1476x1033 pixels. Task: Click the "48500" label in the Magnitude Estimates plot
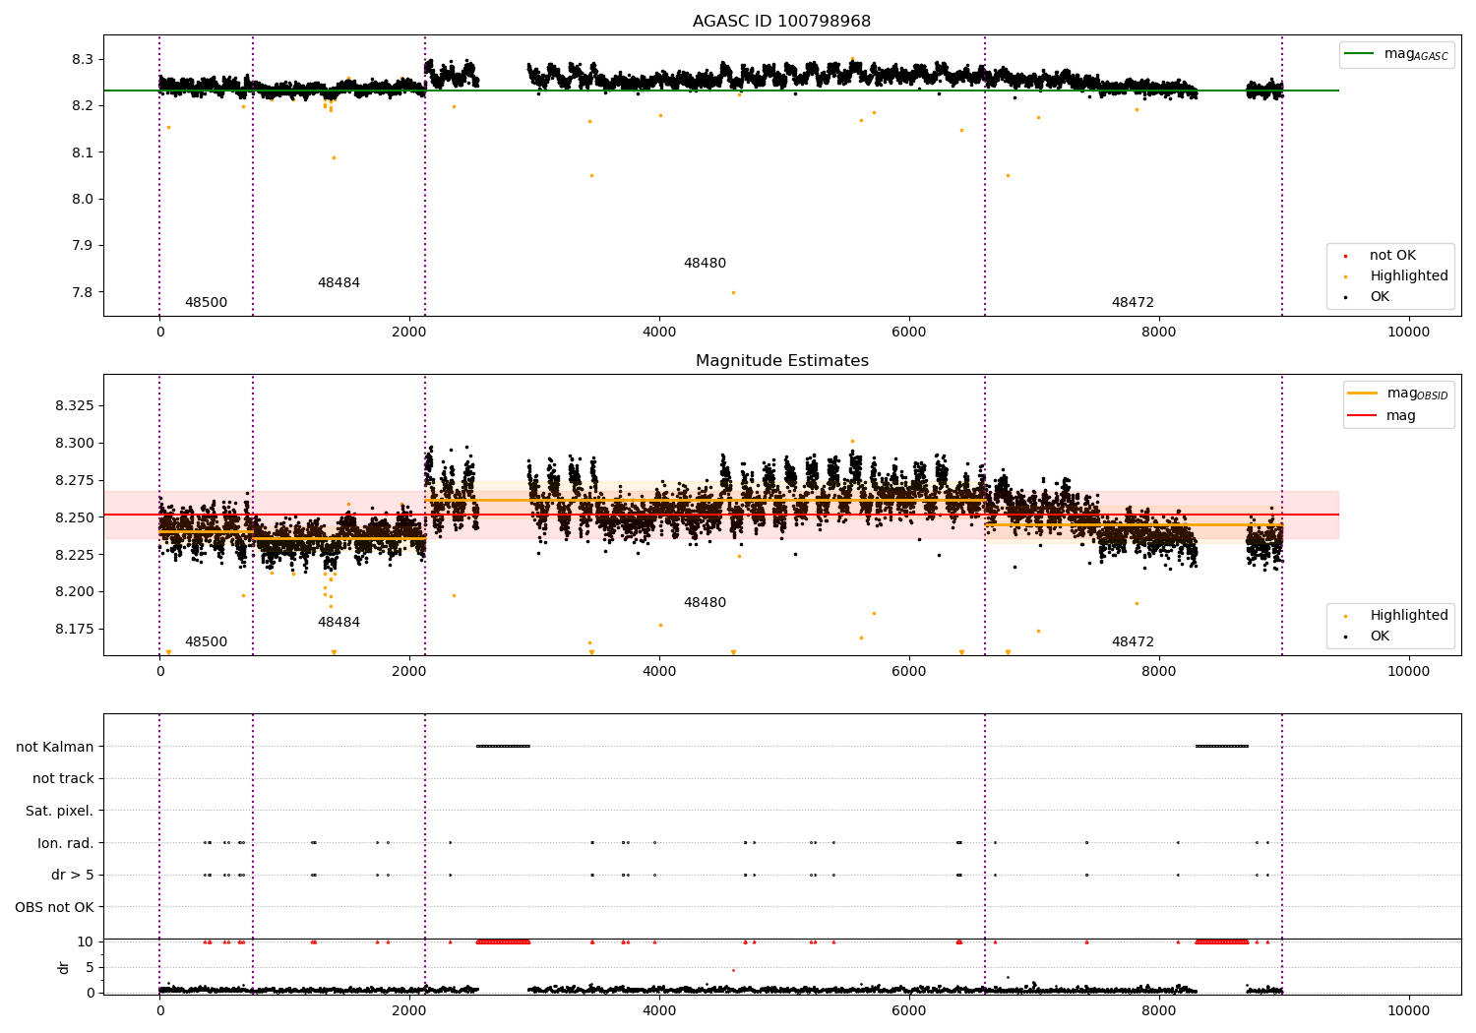(x=206, y=642)
